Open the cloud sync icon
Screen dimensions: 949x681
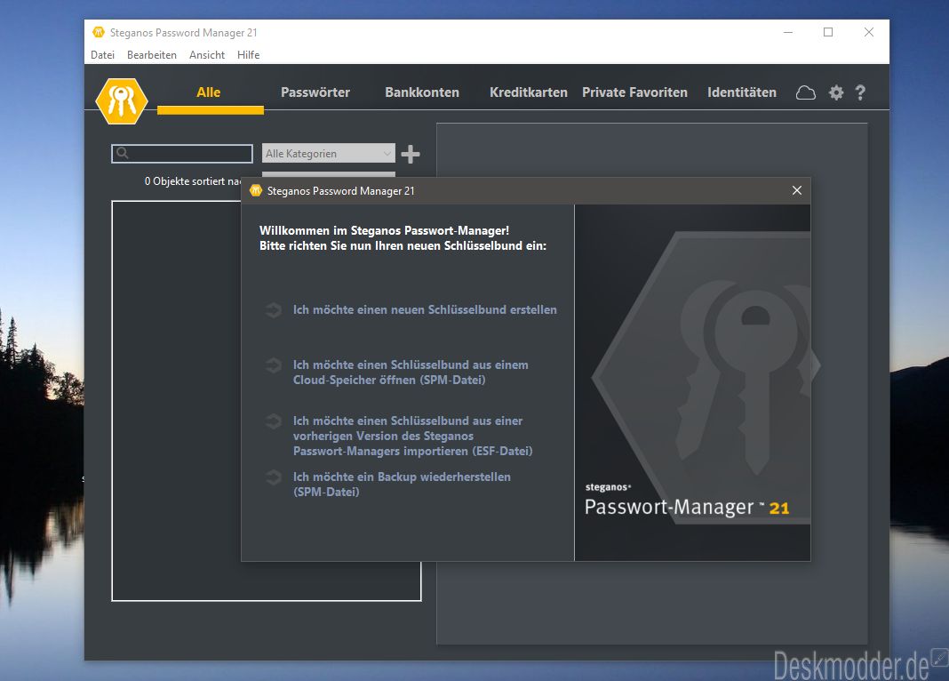coord(805,92)
